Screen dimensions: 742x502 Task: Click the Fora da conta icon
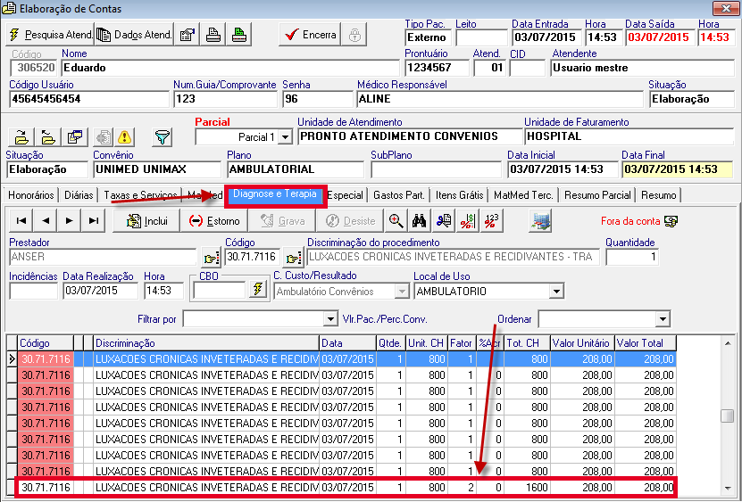point(671,221)
